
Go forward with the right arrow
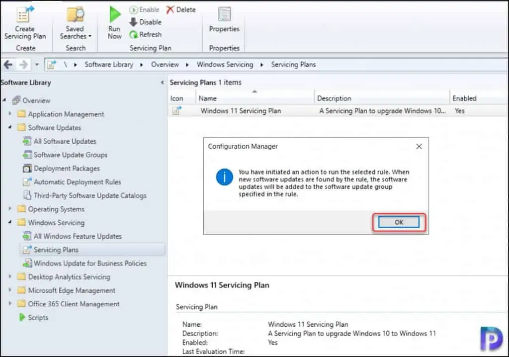(x=23, y=65)
